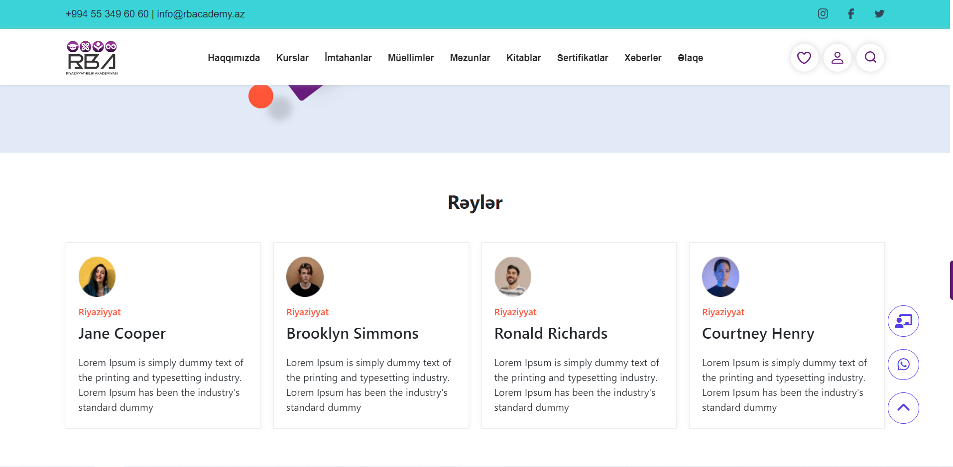This screenshot has width=953, height=467.
Task: Click the RBA academy logo
Action: (92, 58)
